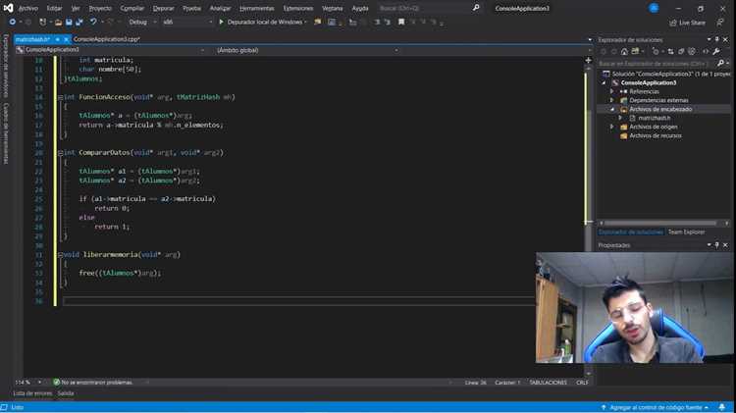Switch to the Team Explorer tab
Viewport: 736px width, 413px height.
coord(686,232)
